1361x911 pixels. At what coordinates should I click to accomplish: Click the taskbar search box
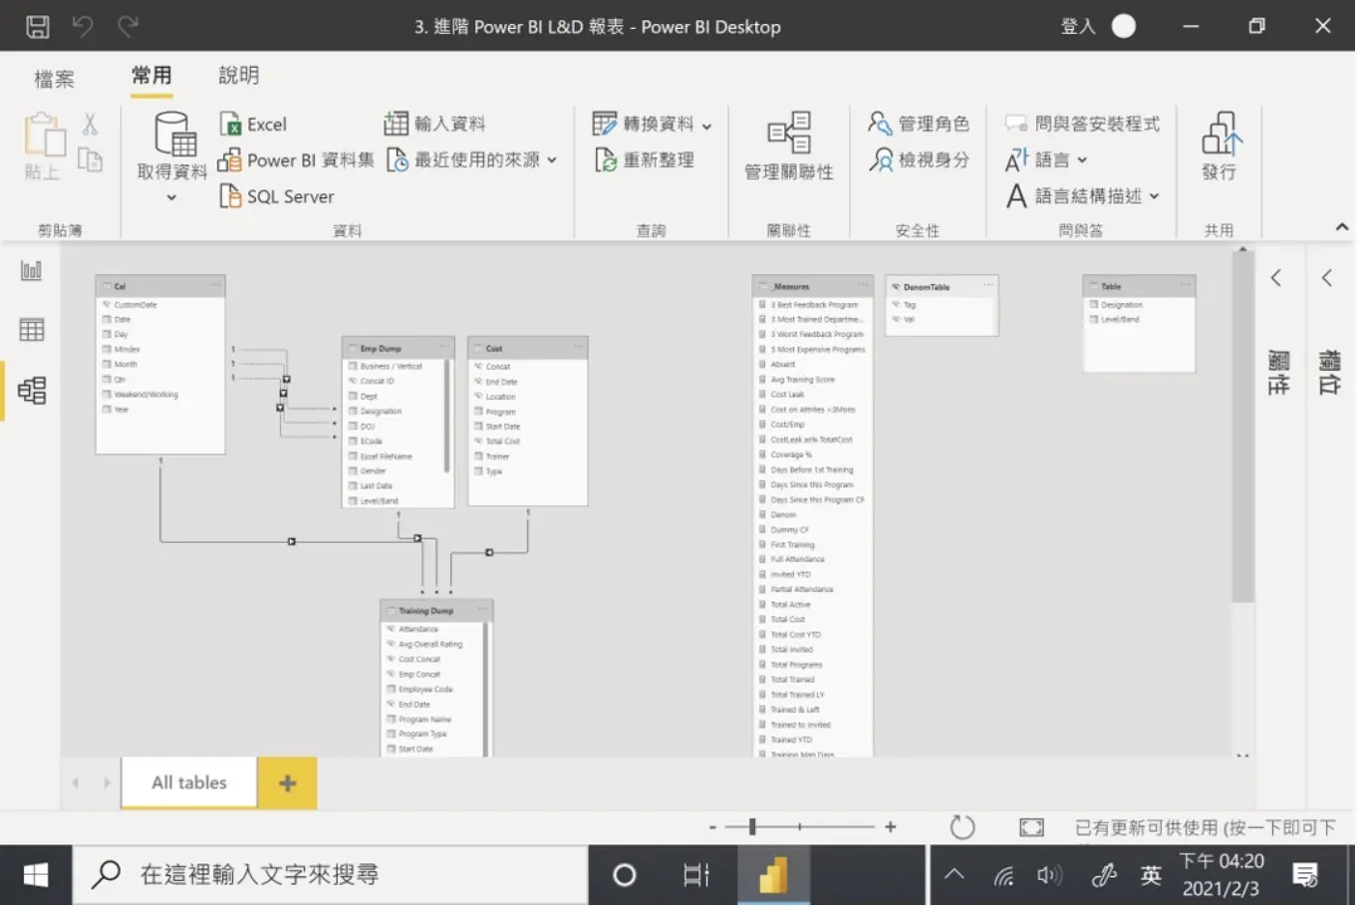pos(331,877)
